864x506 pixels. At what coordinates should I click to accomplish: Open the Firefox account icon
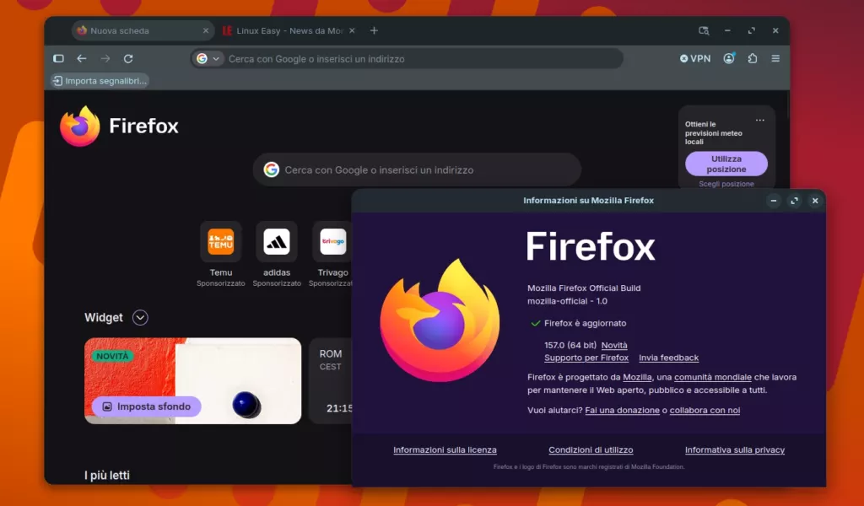click(729, 58)
